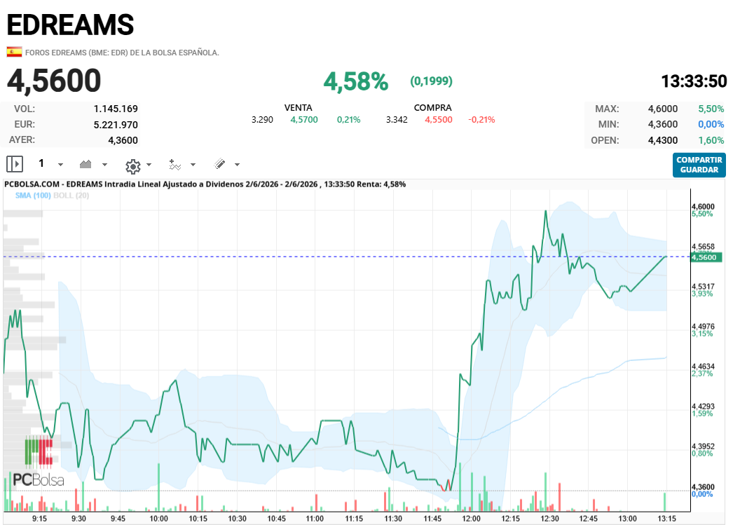Click the COMPRA volume 3.342
Screen dimensions: 733x525
click(x=397, y=120)
